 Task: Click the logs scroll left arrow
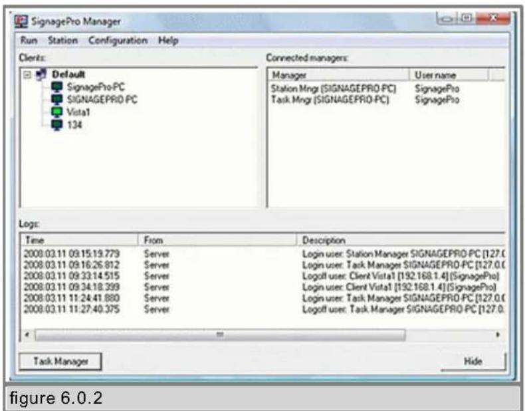click(27, 335)
